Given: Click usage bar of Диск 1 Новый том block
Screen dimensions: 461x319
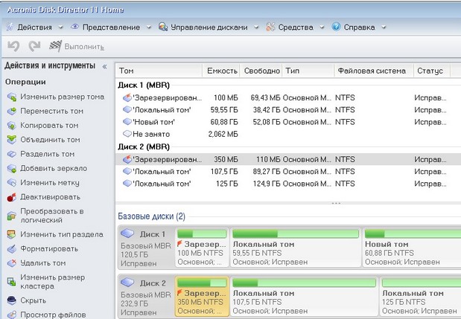Looking at the screenshot, I should pyautogui.click(x=413, y=234).
